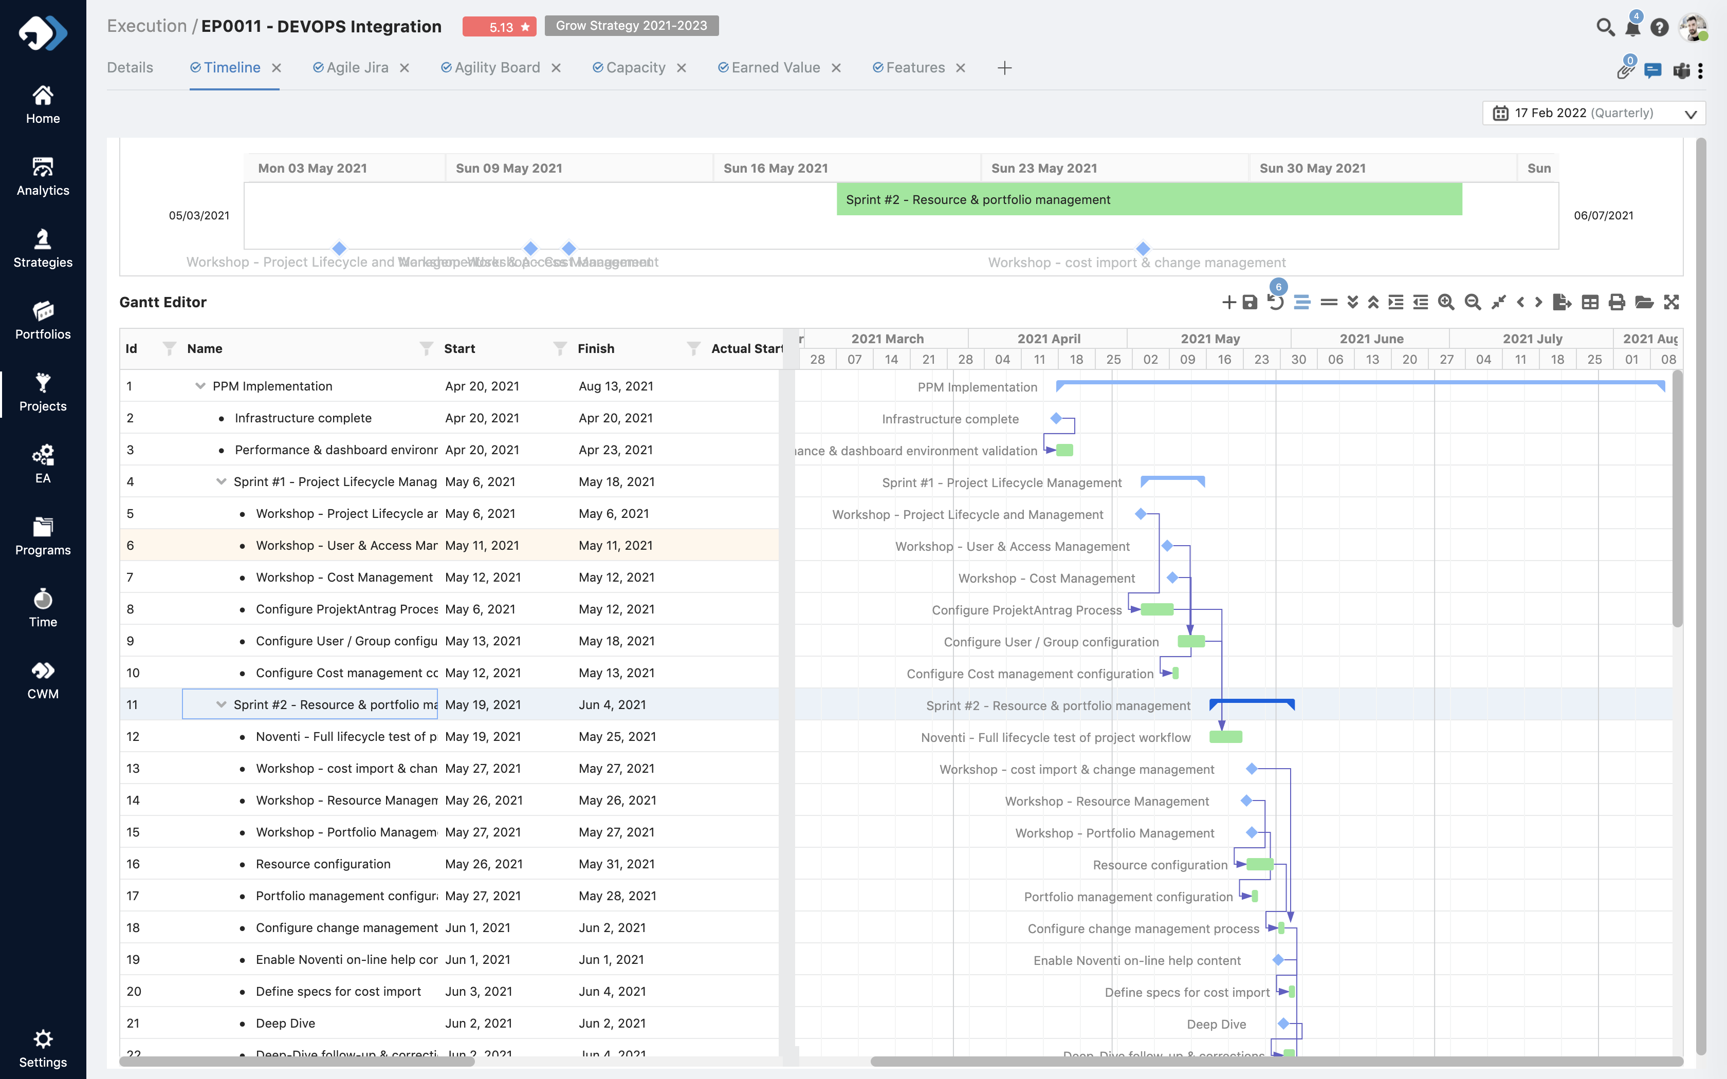Click the filter icon beside Name column
Screen dimensions: 1727x1079
[426, 348]
